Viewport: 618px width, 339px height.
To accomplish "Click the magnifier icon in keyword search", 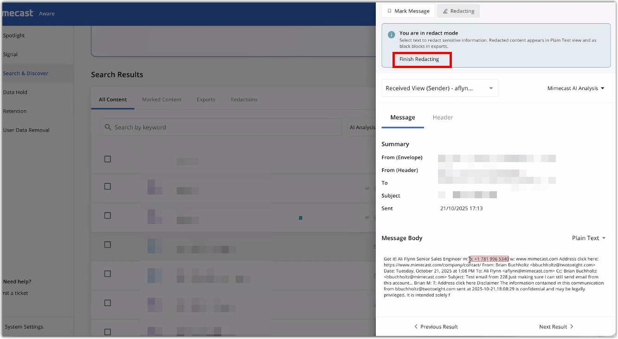I will click(x=108, y=127).
